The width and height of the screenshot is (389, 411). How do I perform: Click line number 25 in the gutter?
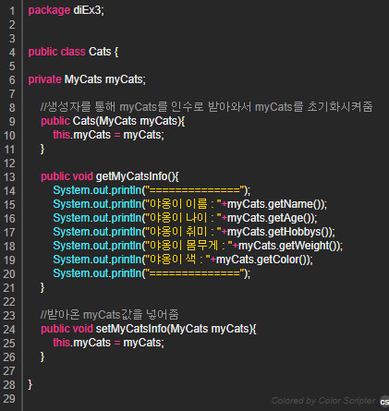9,344
